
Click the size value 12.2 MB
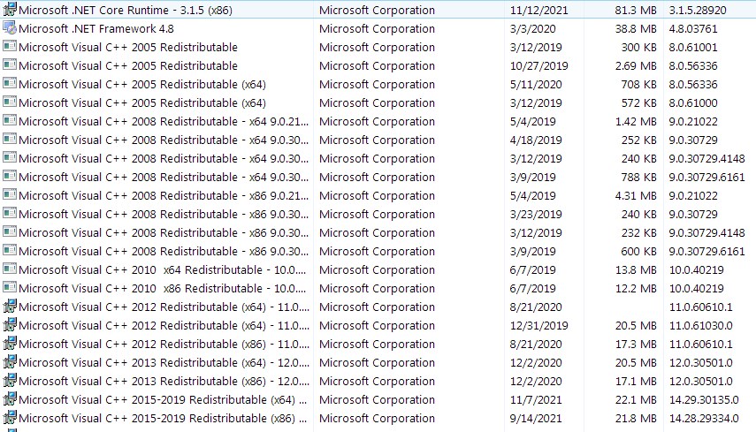636,289
